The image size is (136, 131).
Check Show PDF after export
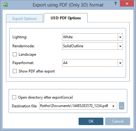tap(15, 71)
